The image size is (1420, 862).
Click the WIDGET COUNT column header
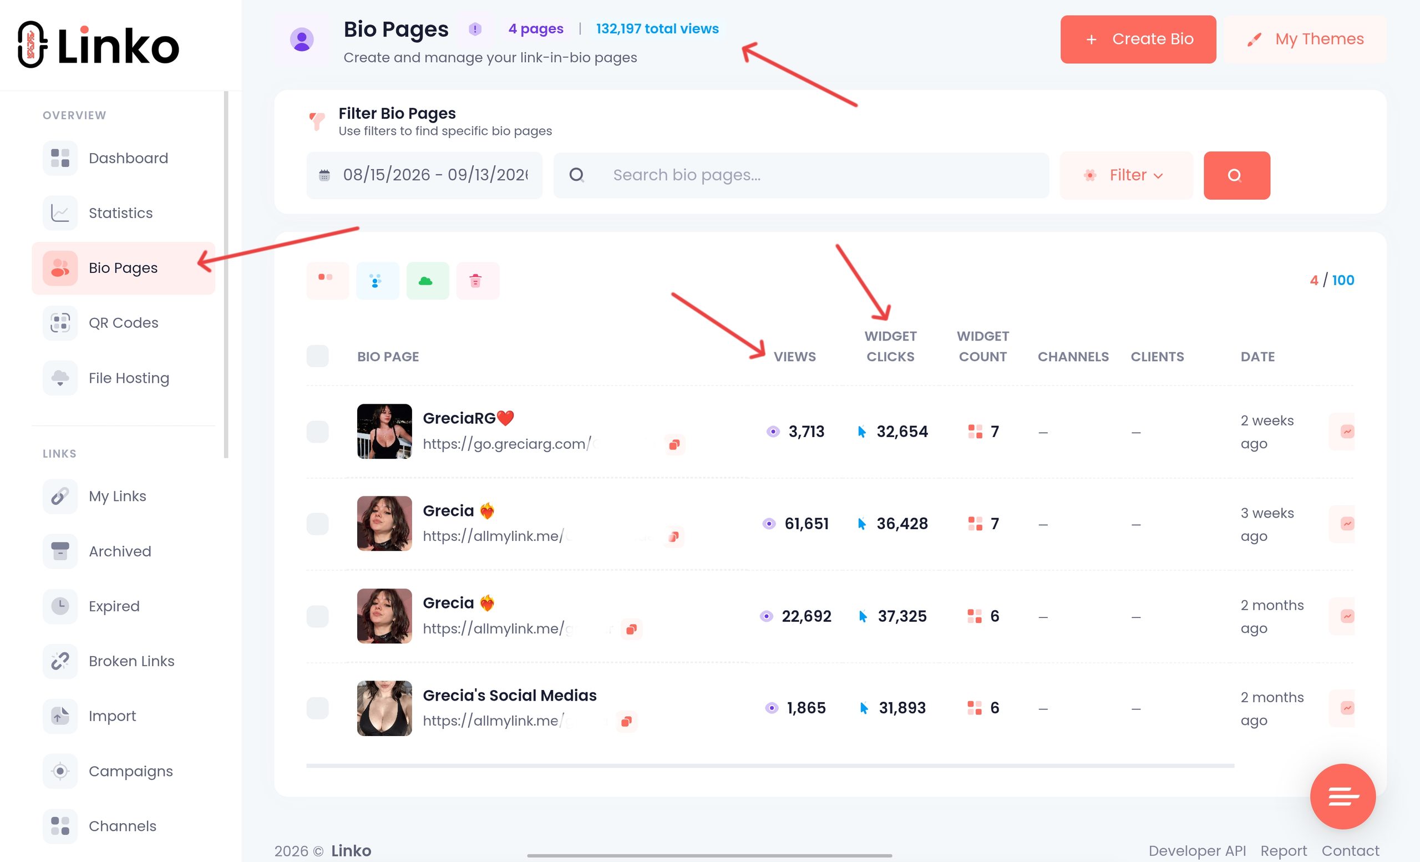pyautogui.click(x=982, y=346)
